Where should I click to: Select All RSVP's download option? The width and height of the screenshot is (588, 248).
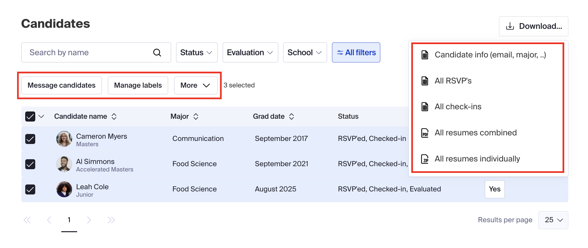pos(453,81)
